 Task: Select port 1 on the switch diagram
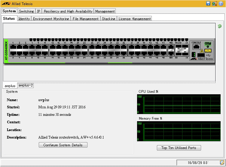pyautogui.click(x=13, y=47)
